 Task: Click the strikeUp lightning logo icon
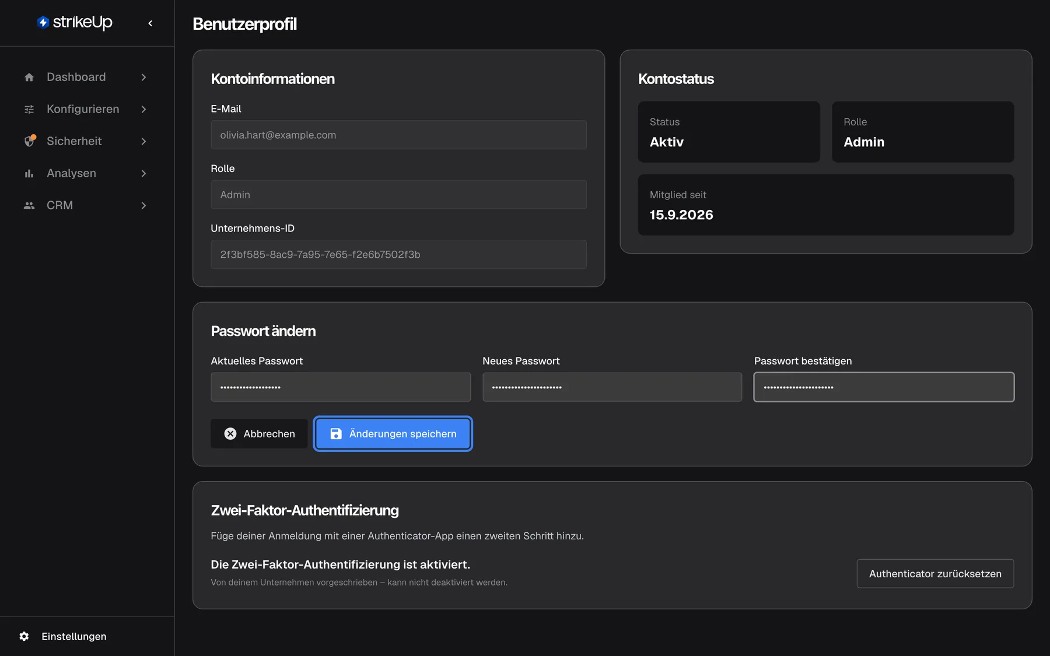click(x=43, y=22)
